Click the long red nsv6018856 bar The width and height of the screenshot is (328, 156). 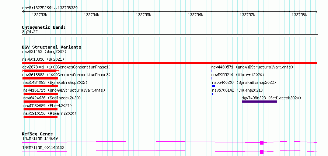tap(170, 63)
